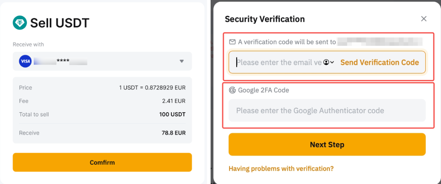
Task: Click the VISA card logo
Action: (x=25, y=61)
